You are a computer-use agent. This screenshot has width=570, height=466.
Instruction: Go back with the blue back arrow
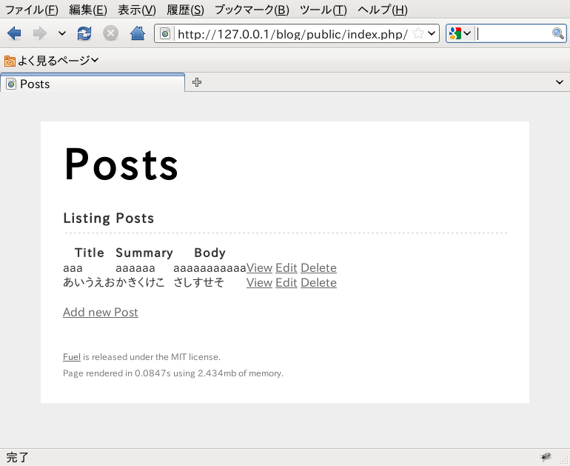pyautogui.click(x=14, y=33)
